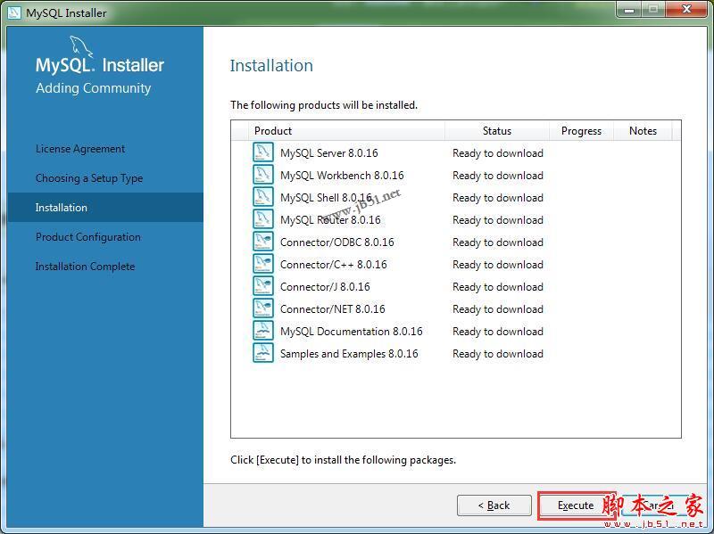714x534 pixels.
Task: Select the MySQL Server 8.0.16 product icon
Action: click(x=262, y=152)
